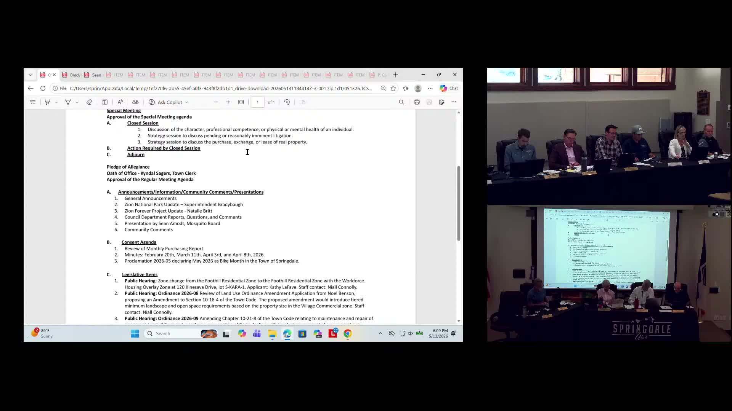
Task: Open the Edge profile menu
Action: 418,88
